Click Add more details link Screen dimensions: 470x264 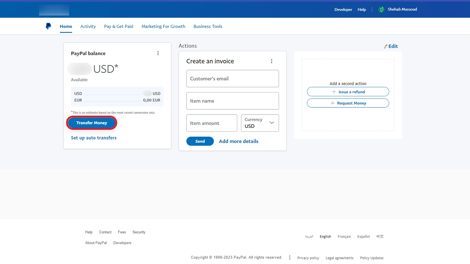tap(238, 141)
